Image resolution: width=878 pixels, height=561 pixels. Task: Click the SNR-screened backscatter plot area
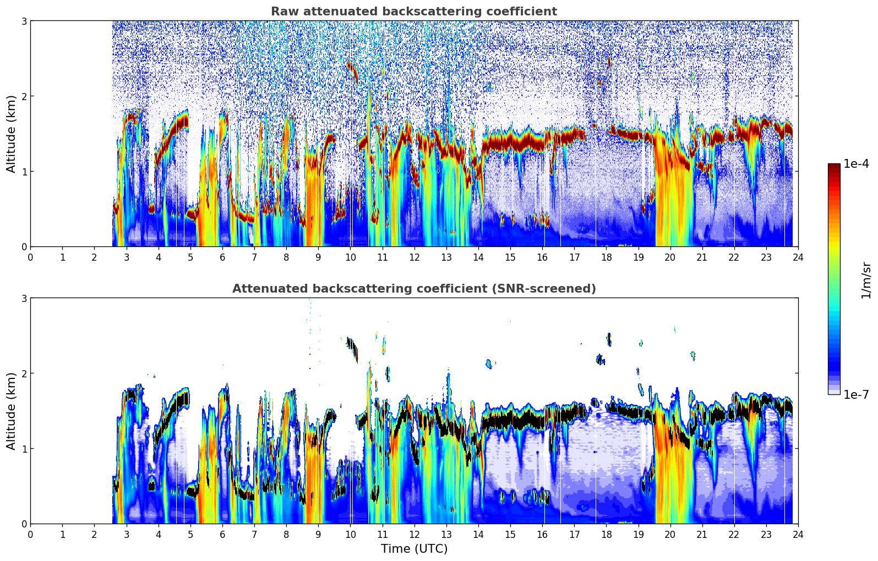[414, 411]
